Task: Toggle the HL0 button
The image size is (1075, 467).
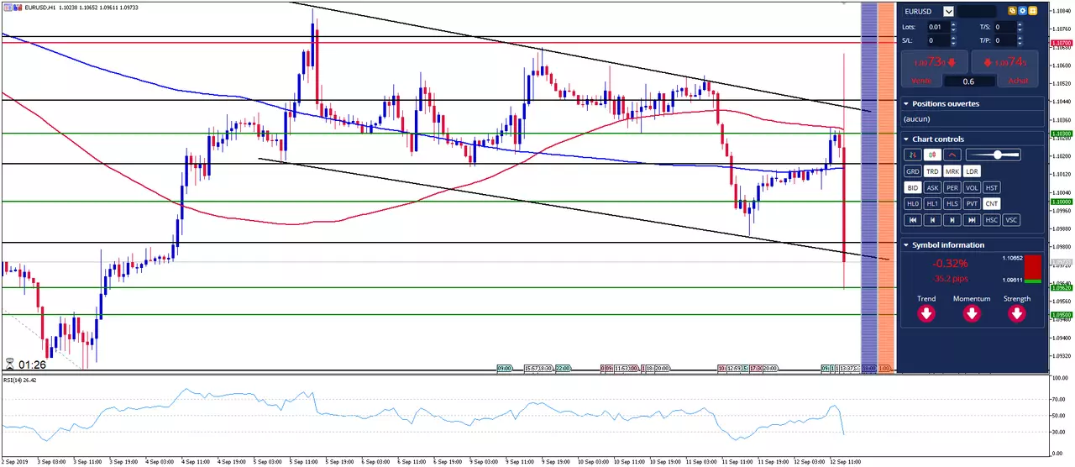Action: (913, 203)
